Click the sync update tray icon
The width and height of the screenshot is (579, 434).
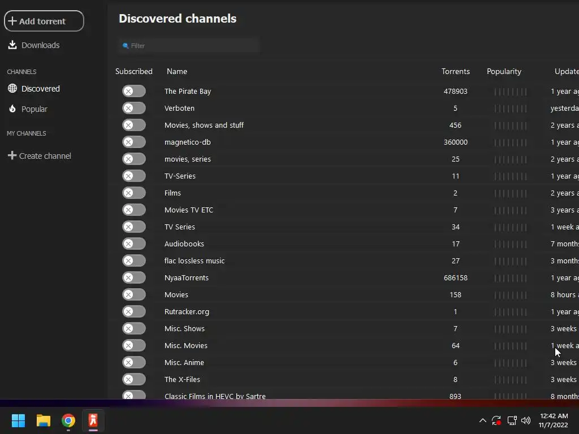(x=496, y=420)
